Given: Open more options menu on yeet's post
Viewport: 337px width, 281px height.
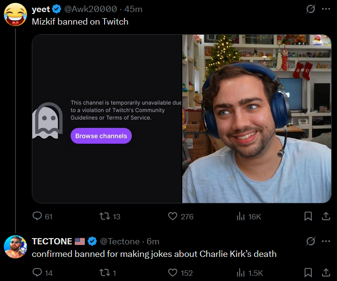Looking at the screenshot, I should [x=326, y=9].
